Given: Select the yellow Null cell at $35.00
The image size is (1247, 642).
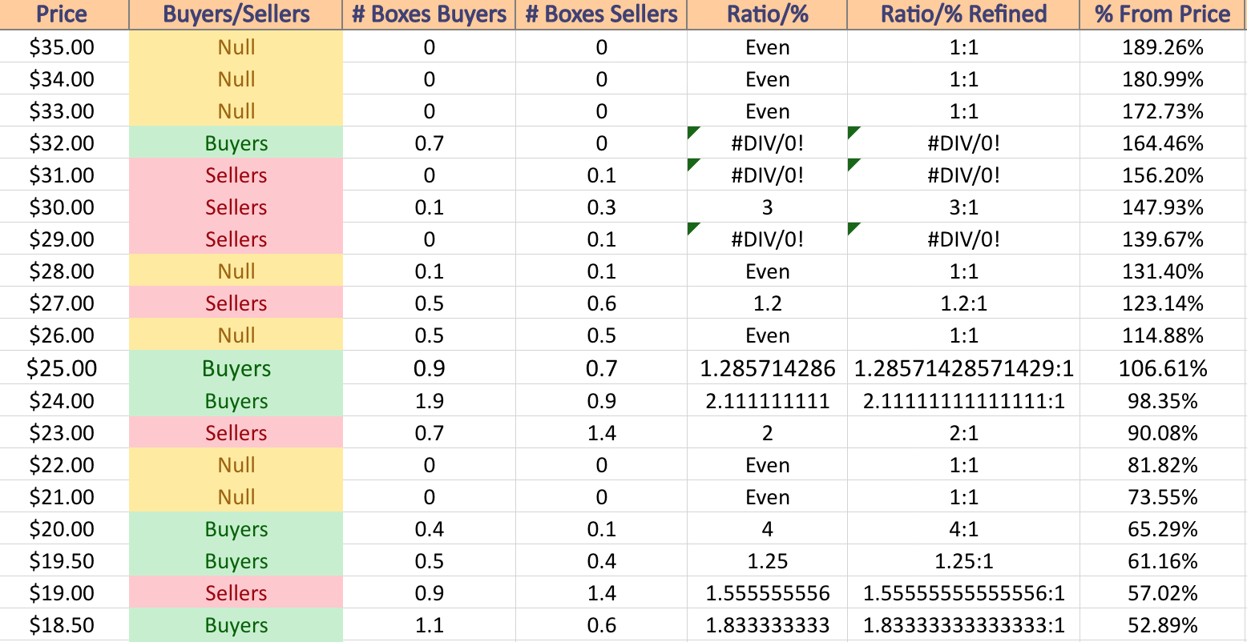Looking at the screenshot, I should pos(236,46).
